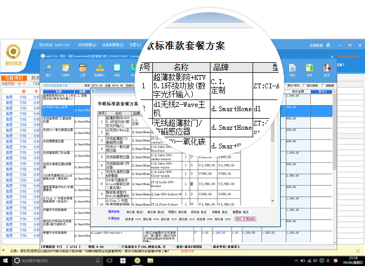Select 报价表 1013 extended report

(x=186, y=219)
